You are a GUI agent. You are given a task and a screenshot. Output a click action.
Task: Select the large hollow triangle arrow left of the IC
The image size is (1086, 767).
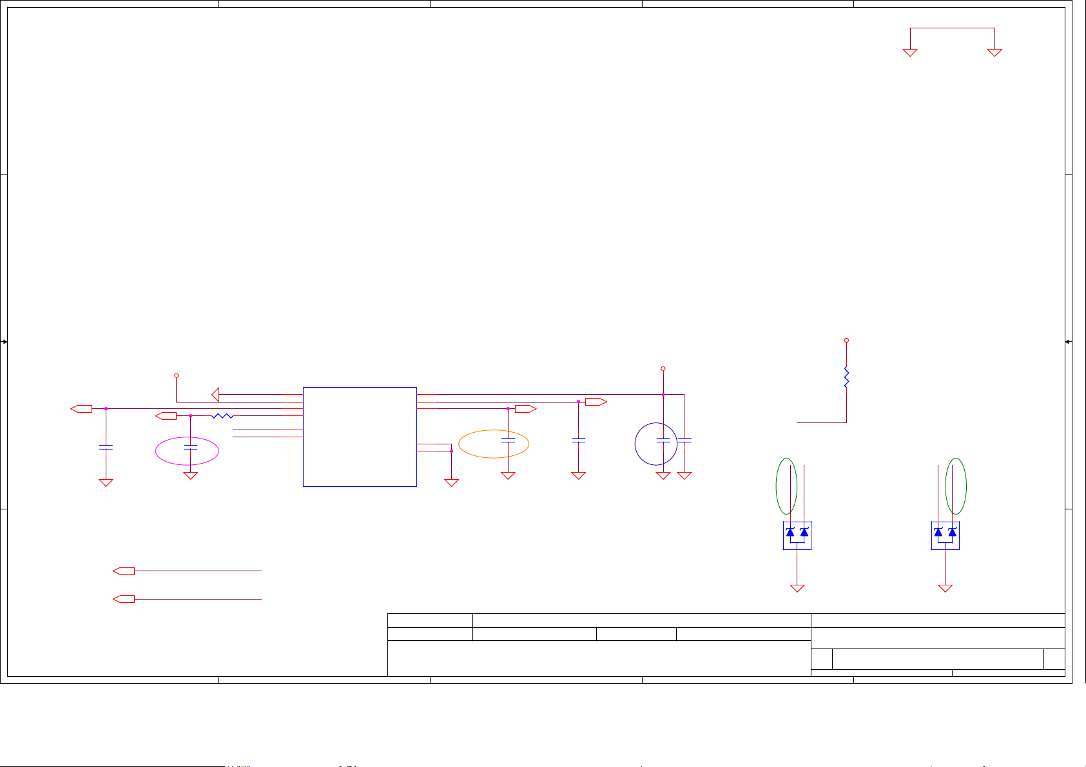click(x=215, y=394)
